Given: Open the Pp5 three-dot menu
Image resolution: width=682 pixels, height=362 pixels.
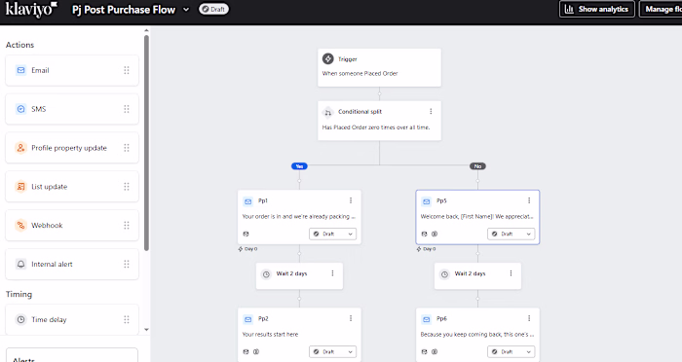Looking at the screenshot, I should [529, 200].
